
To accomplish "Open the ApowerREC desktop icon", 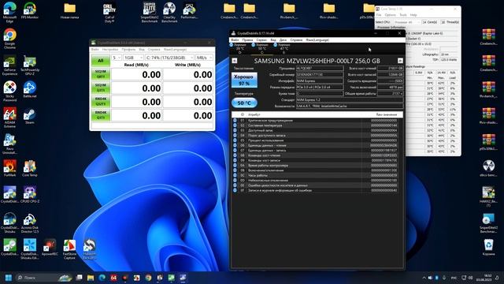I will point(50,247).
